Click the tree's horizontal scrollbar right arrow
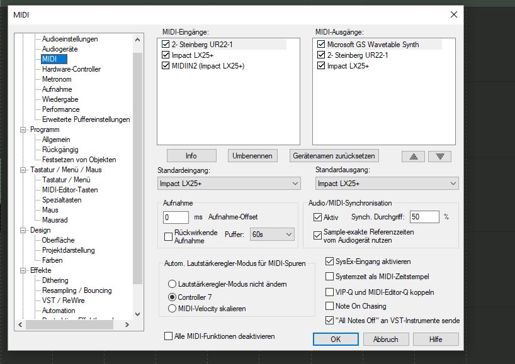This screenshot has height=364, width=515. [127, 324]
